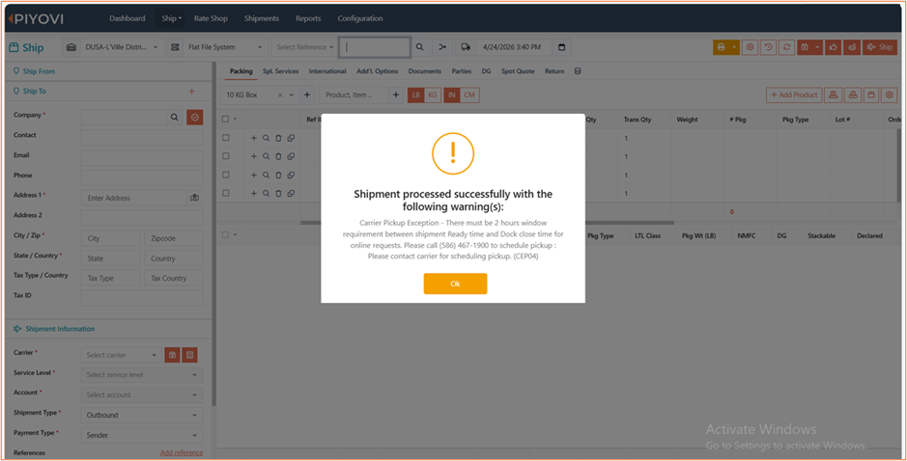
Task: Click the red save icon in toolbar
Action: [805, 47]
